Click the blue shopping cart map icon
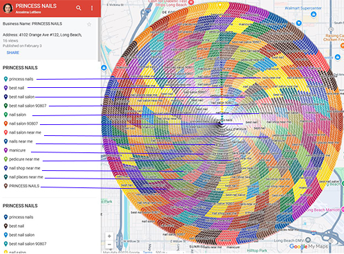This screenshot has width=344, height=254. (x=299, y=23)
